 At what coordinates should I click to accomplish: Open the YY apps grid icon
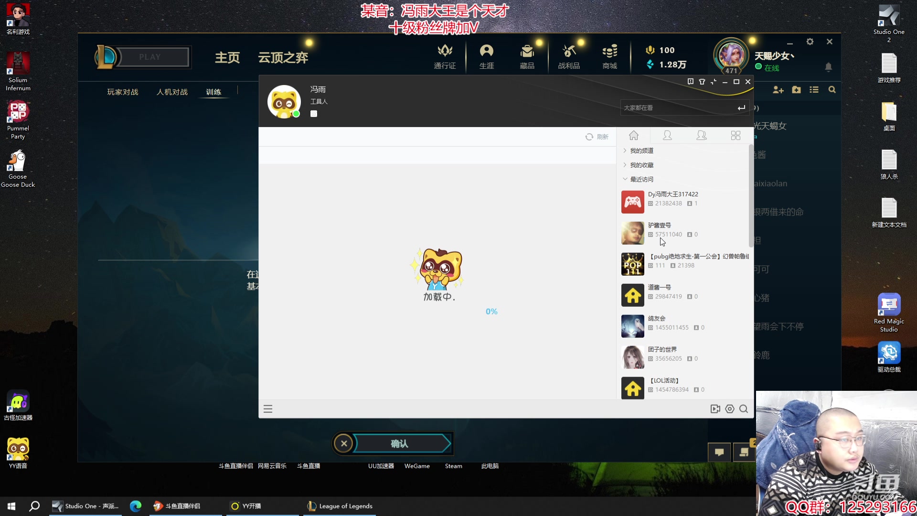736,136
